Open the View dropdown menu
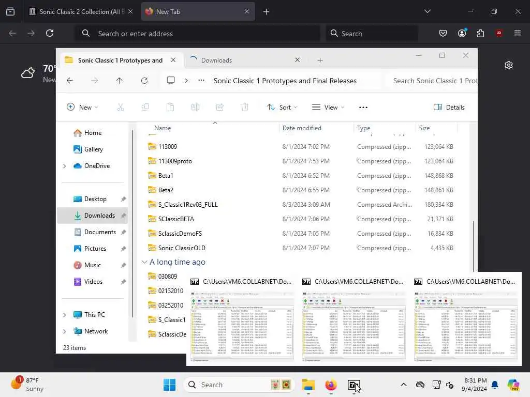 pyautogui.click(x=328, y=108)
